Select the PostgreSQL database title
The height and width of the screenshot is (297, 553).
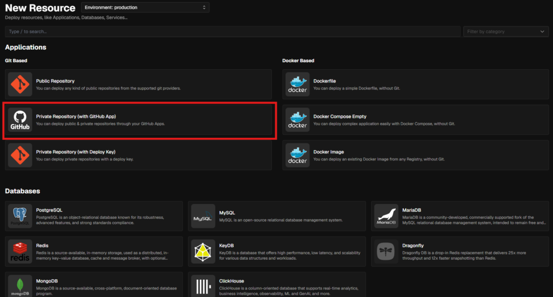click(x=49, y=210)
